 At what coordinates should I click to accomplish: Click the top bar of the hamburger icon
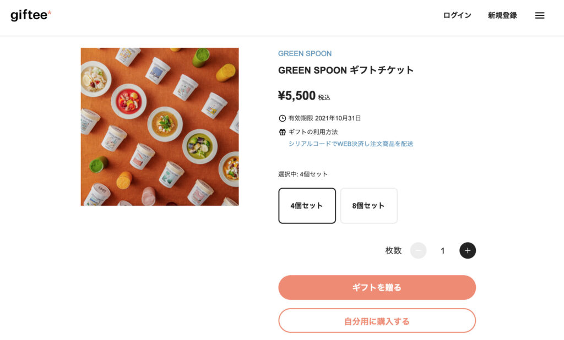point(539,12)
